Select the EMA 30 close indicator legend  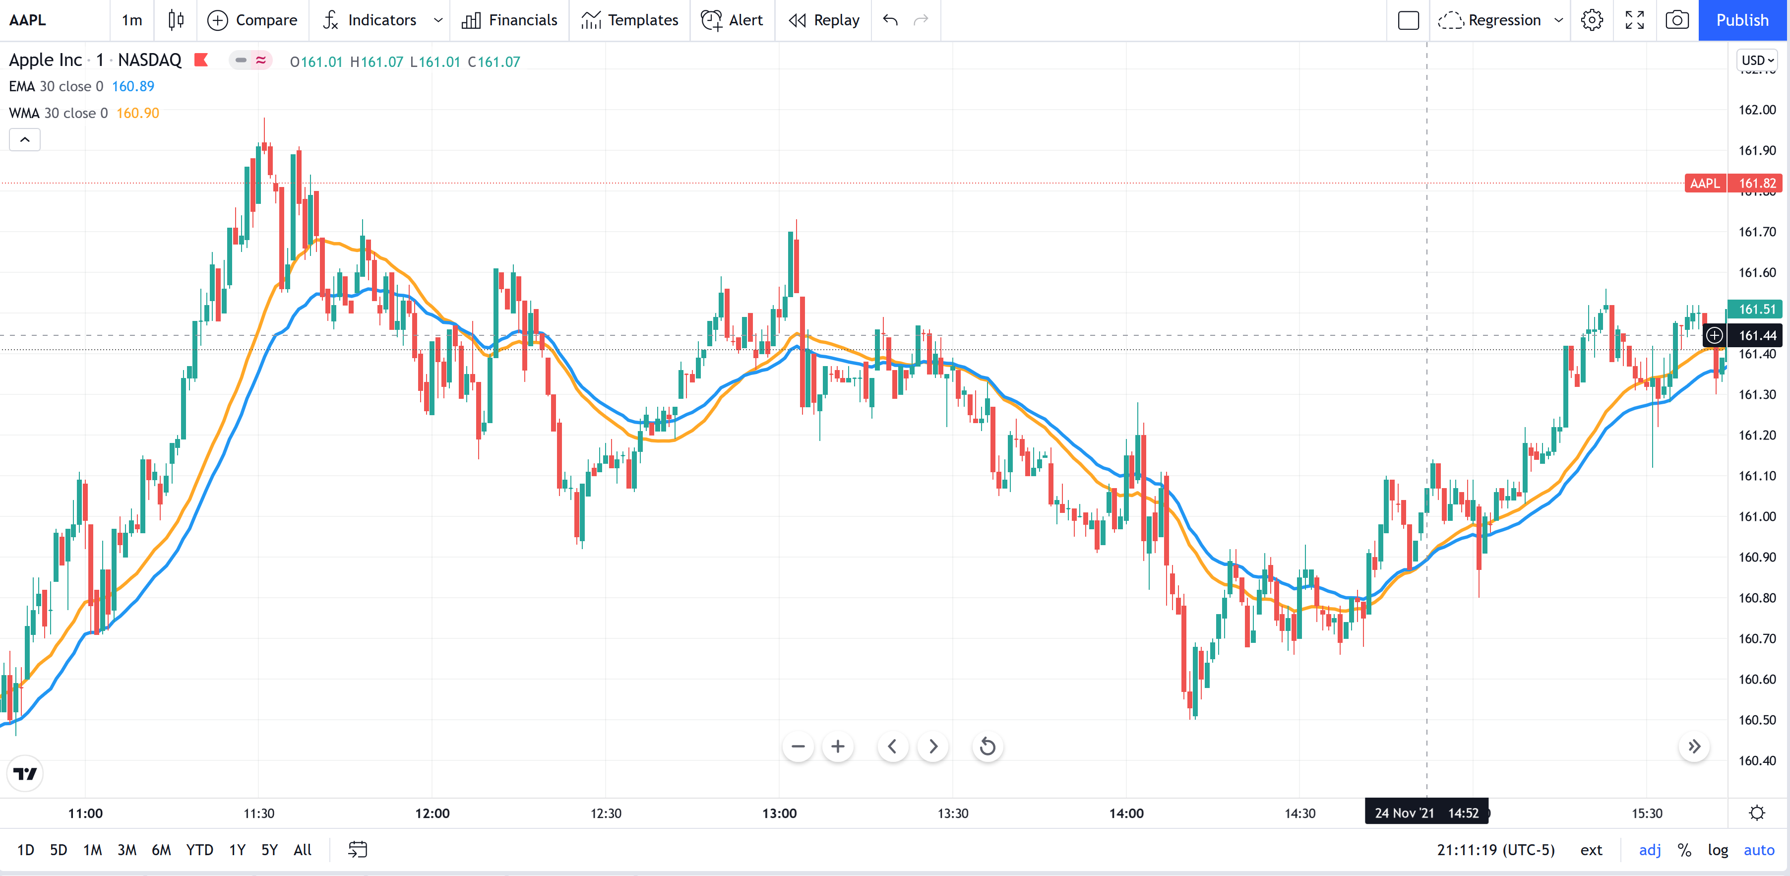pyautogui.click(x=56, y=86)
